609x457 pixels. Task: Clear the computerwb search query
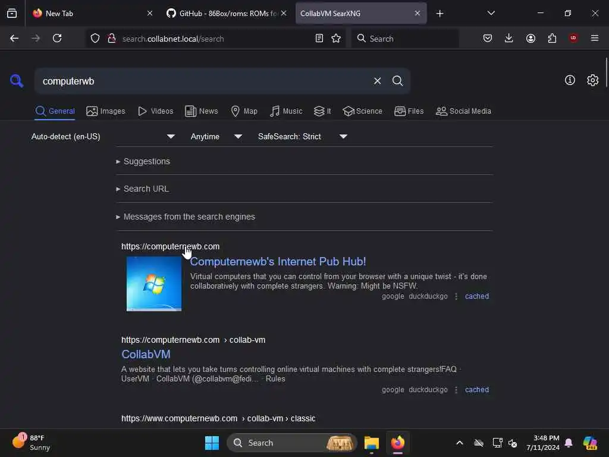pyautogui.click(x=377, y=81)
